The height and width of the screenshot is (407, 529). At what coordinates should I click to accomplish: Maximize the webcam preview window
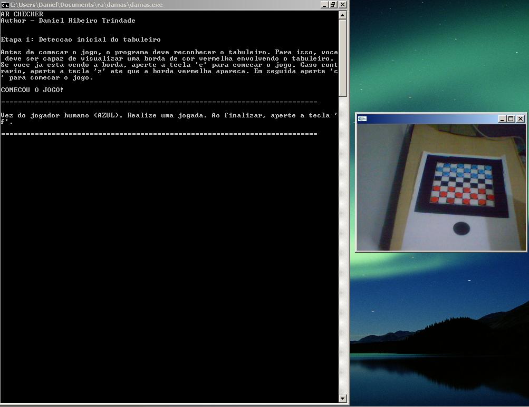coord(511,119)
